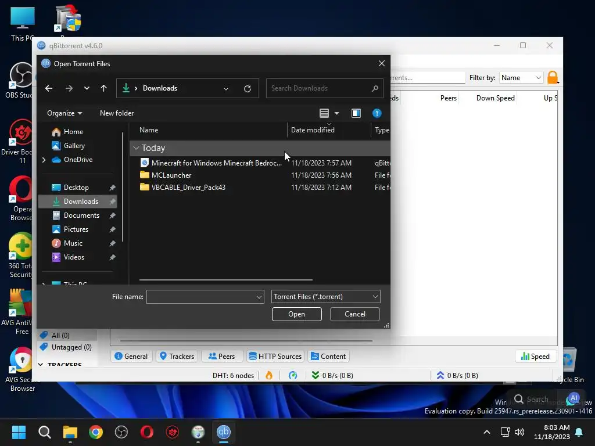The image size is (595, 446).
Task: Open the Filter by Name dropdown in qBittorrent
Action: pyautogui.click(x=521, y=78)
